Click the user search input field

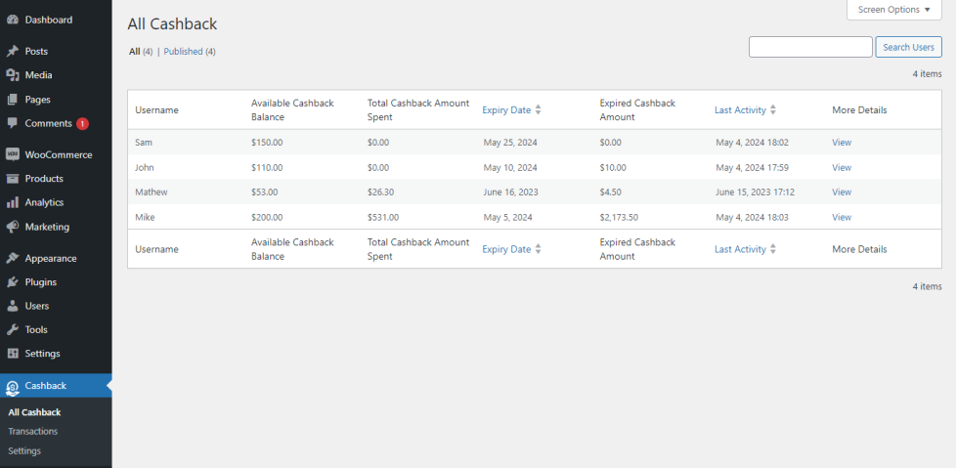tap(809, 47)
